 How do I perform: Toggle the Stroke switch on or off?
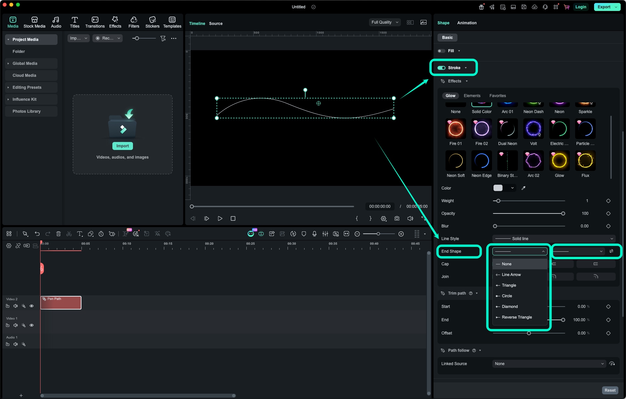(442, 67)
